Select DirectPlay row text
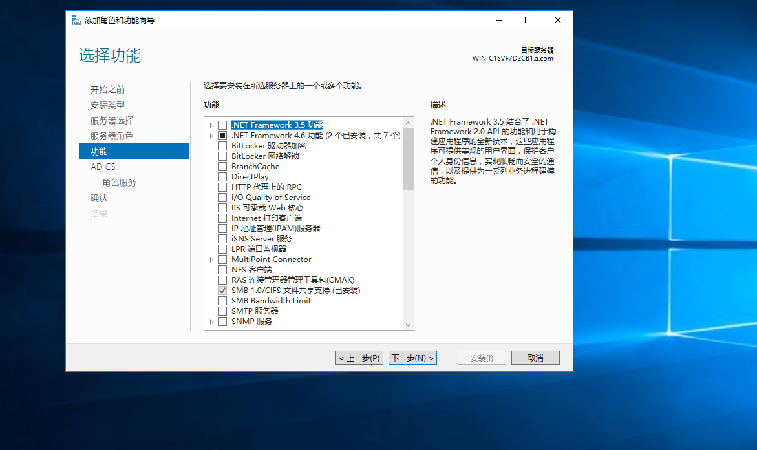The image size is (757, 450). point(250,177)
